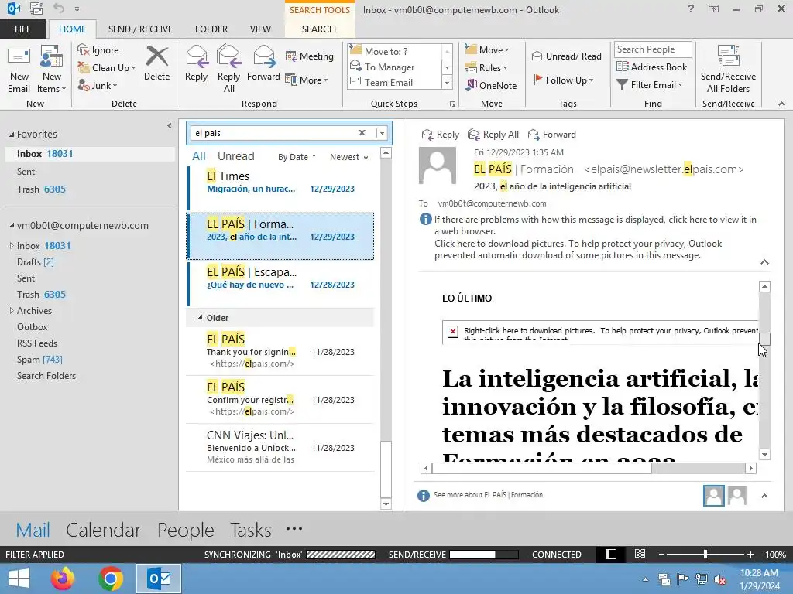793x594 pixels.
Task: Switch to the FOLDER tab
Action: (211, 29)
